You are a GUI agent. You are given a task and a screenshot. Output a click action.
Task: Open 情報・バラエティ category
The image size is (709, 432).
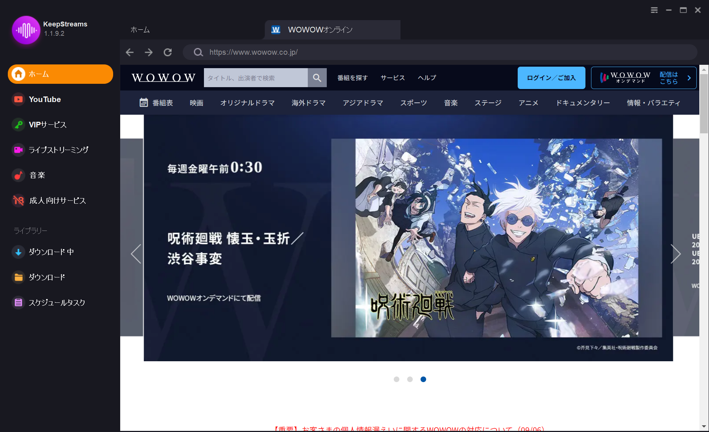(x=654, y=103)
